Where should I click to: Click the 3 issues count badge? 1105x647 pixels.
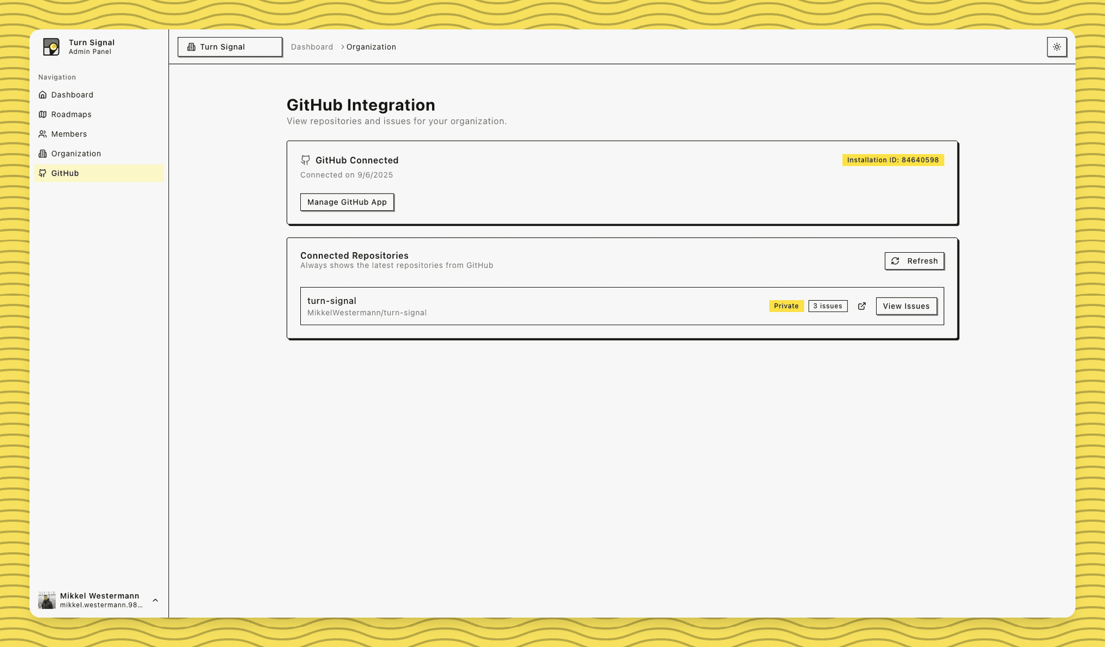point(828,306)
